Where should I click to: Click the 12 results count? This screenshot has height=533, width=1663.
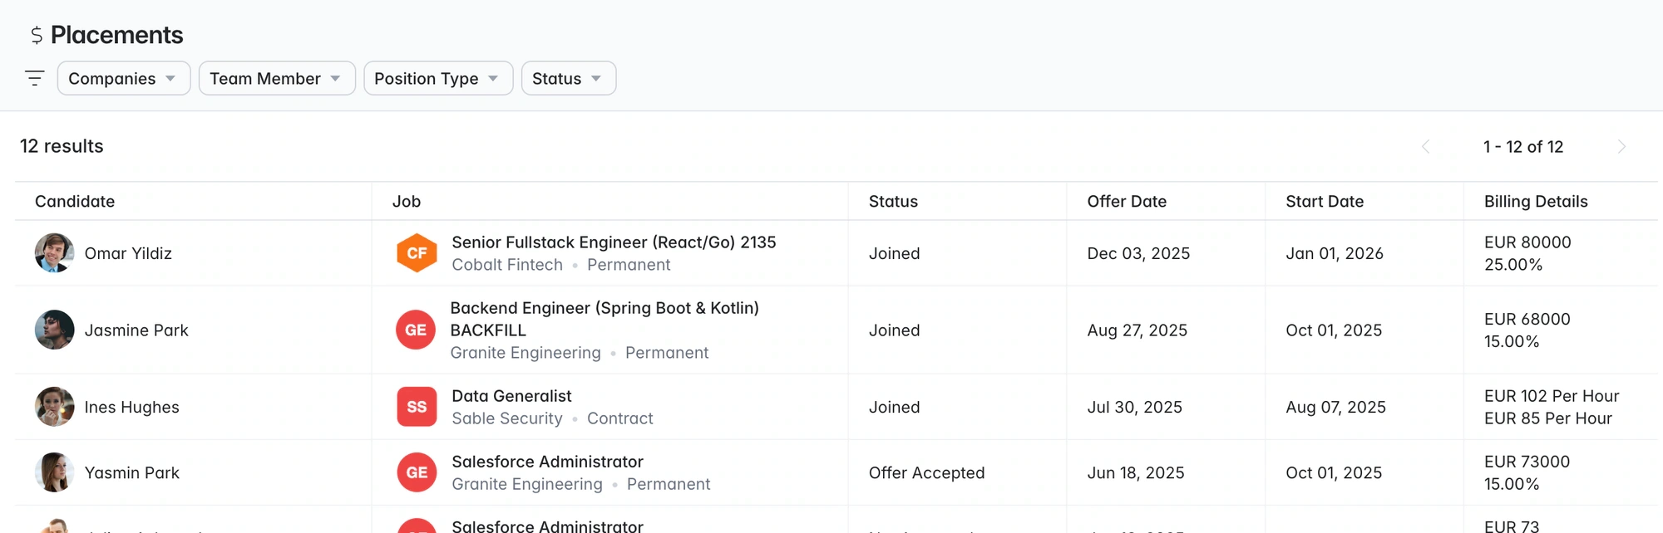(x=62, y=146)
